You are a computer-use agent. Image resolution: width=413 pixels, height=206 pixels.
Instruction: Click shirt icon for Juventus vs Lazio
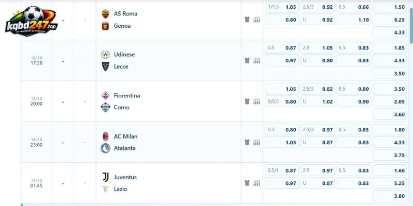[x=247, y=183]
